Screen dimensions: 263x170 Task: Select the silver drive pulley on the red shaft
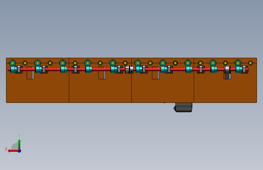(227, 70)
